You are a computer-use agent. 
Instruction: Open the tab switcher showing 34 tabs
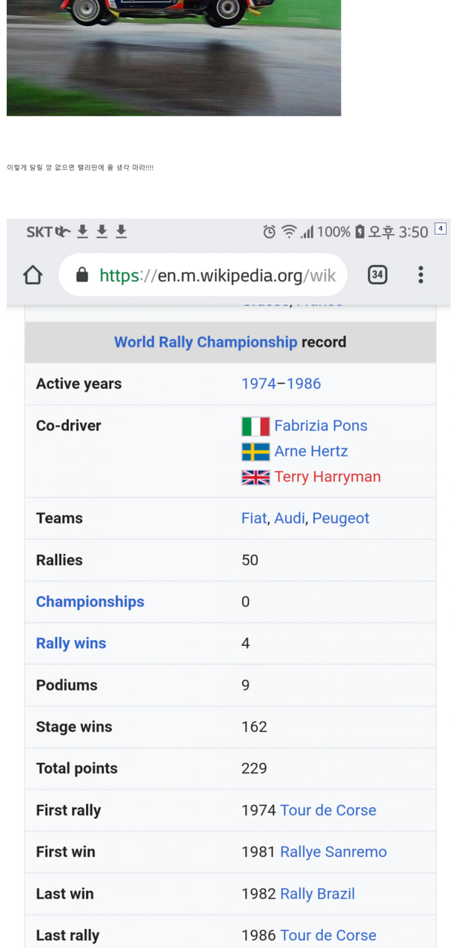click(x=377, y=275)
